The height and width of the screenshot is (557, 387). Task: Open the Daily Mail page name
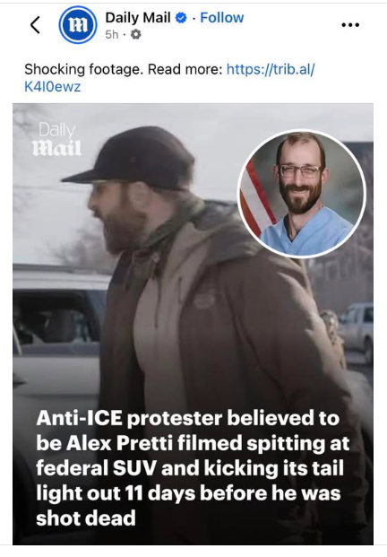[138, 17]
